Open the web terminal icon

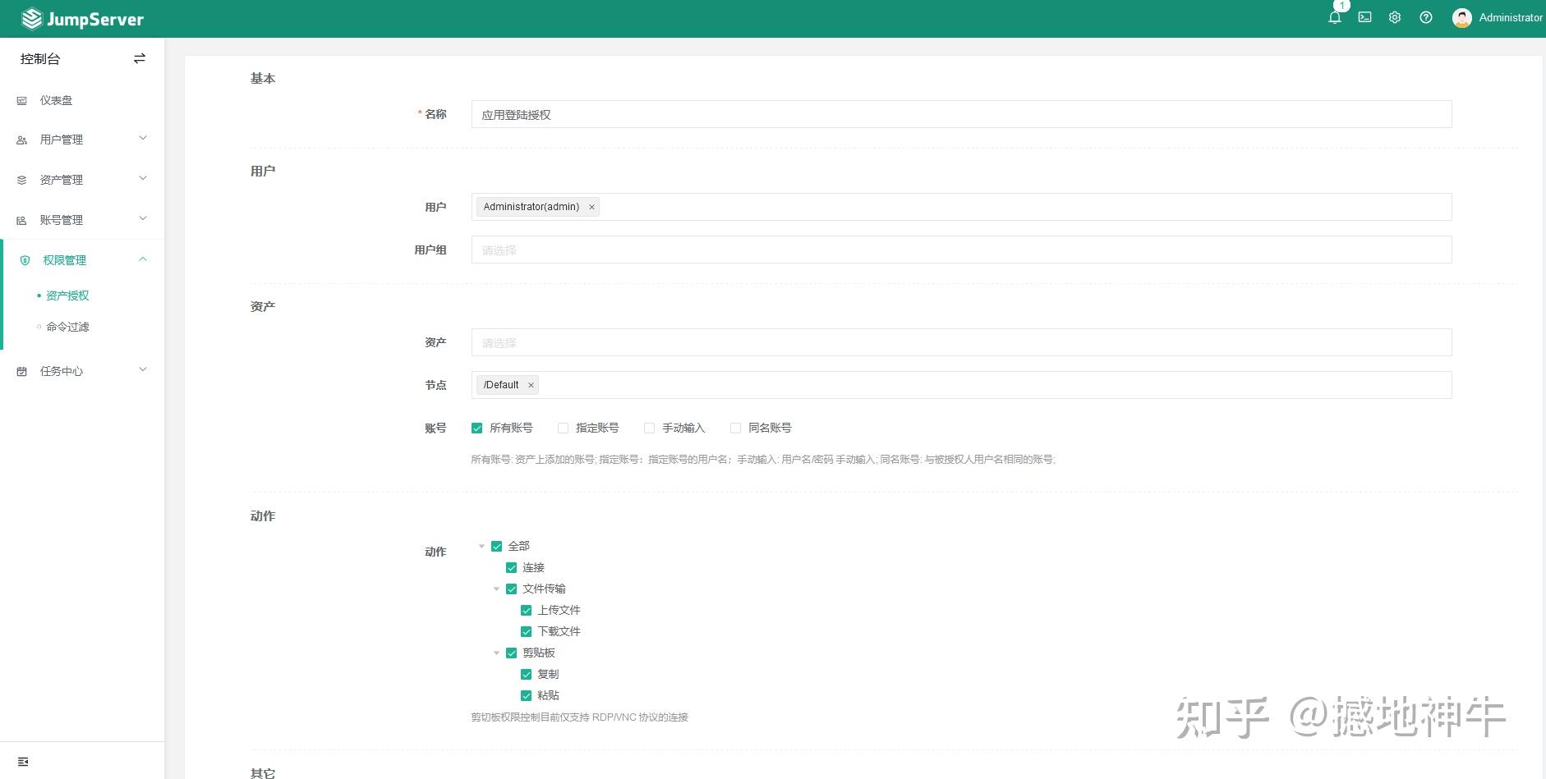pos(1364,17)
